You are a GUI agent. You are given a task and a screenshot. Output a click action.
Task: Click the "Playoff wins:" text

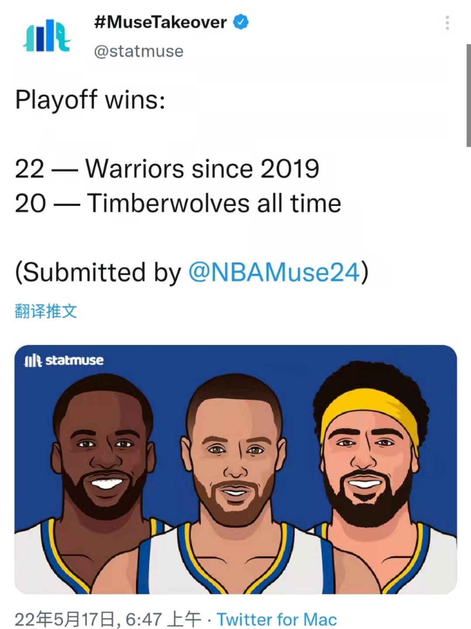pyautogui.click(x=90, y=100)
